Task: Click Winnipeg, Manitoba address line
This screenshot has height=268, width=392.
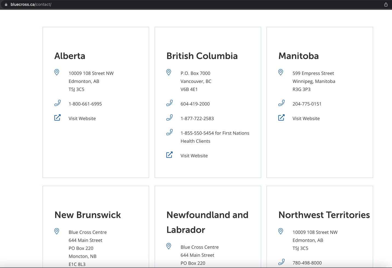Action: 314,81
